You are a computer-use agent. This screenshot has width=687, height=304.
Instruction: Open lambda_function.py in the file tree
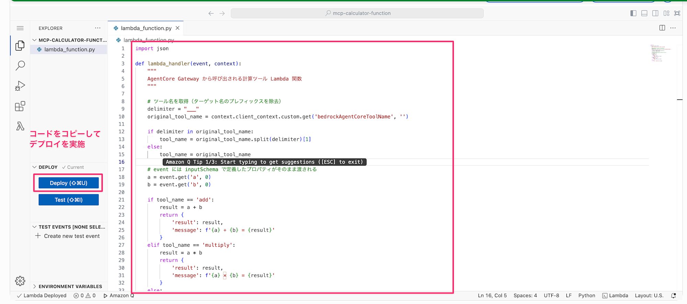coord(69,49)
